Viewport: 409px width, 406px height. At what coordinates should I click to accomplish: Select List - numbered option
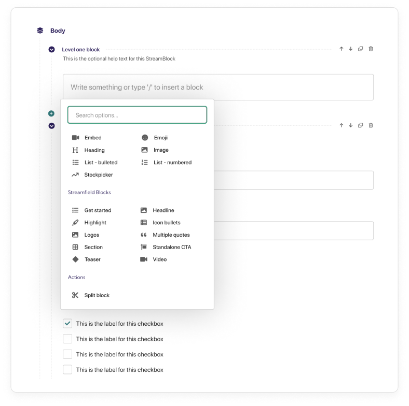click(172, 163)
